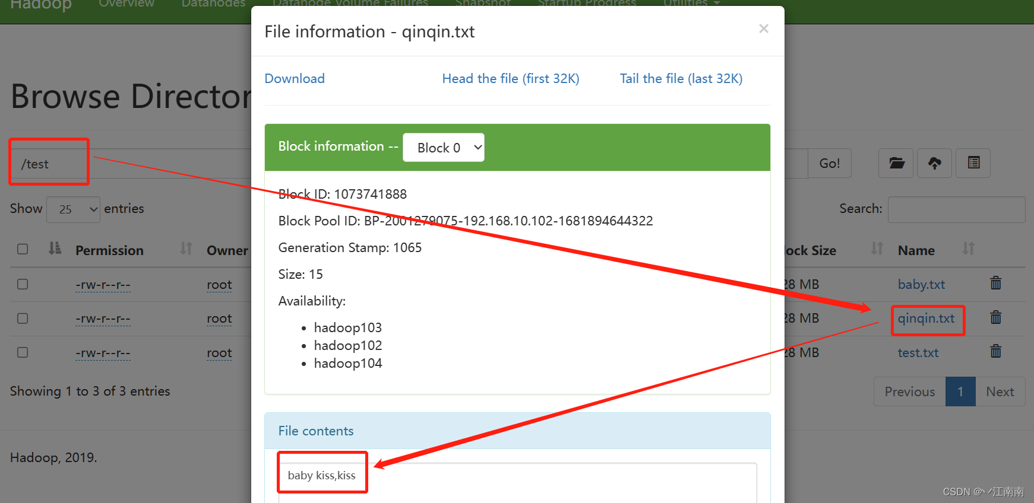This screenshot has width=1034, height=503.
Task: Click page 1 in pagination
Action: click(x=960, y=391)
